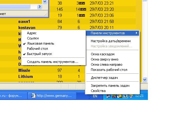Click the top-left panel's down arrow button
Screen dimensions: 176x132
pos(45,2)
